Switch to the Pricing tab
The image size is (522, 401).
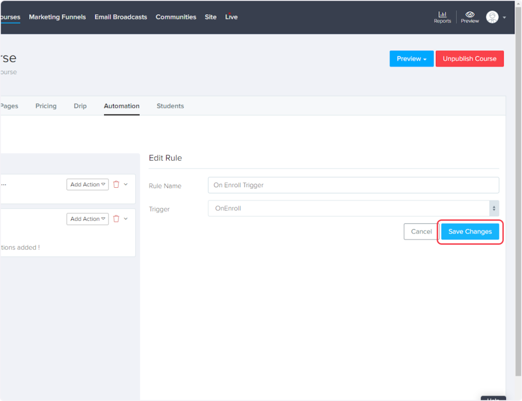point(46,106)
